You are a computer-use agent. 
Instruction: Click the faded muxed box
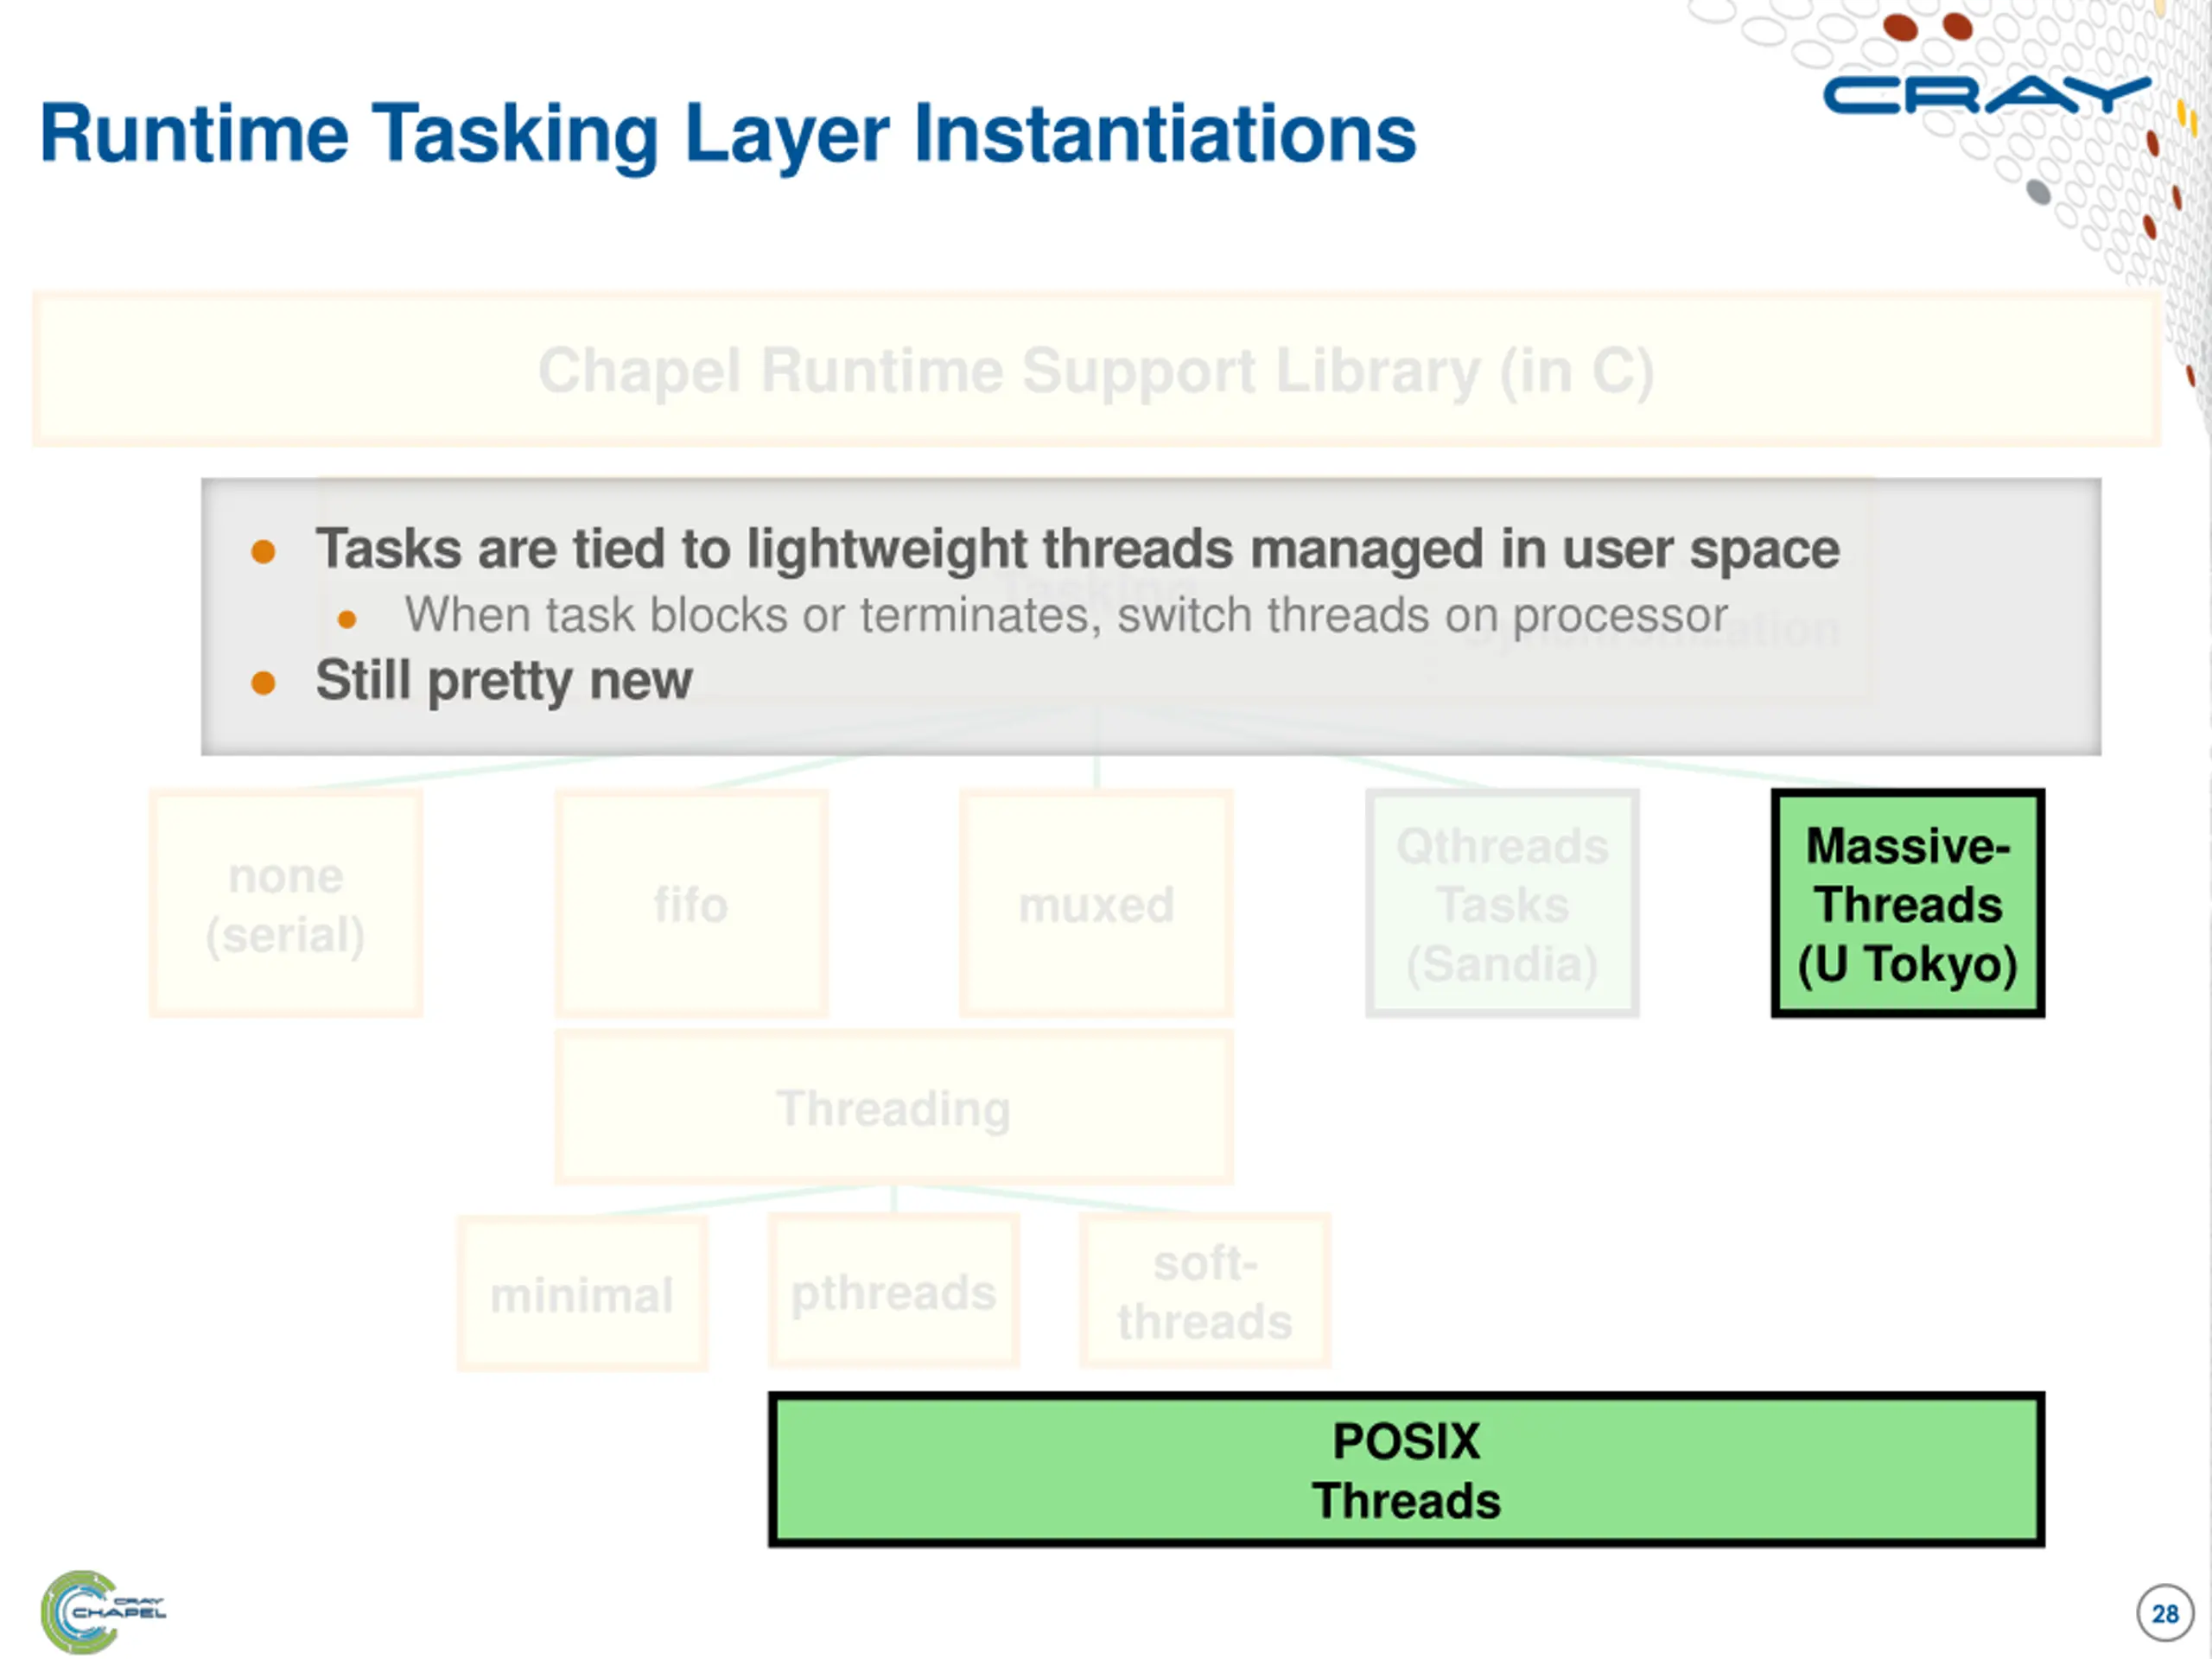pos(1096,903)
